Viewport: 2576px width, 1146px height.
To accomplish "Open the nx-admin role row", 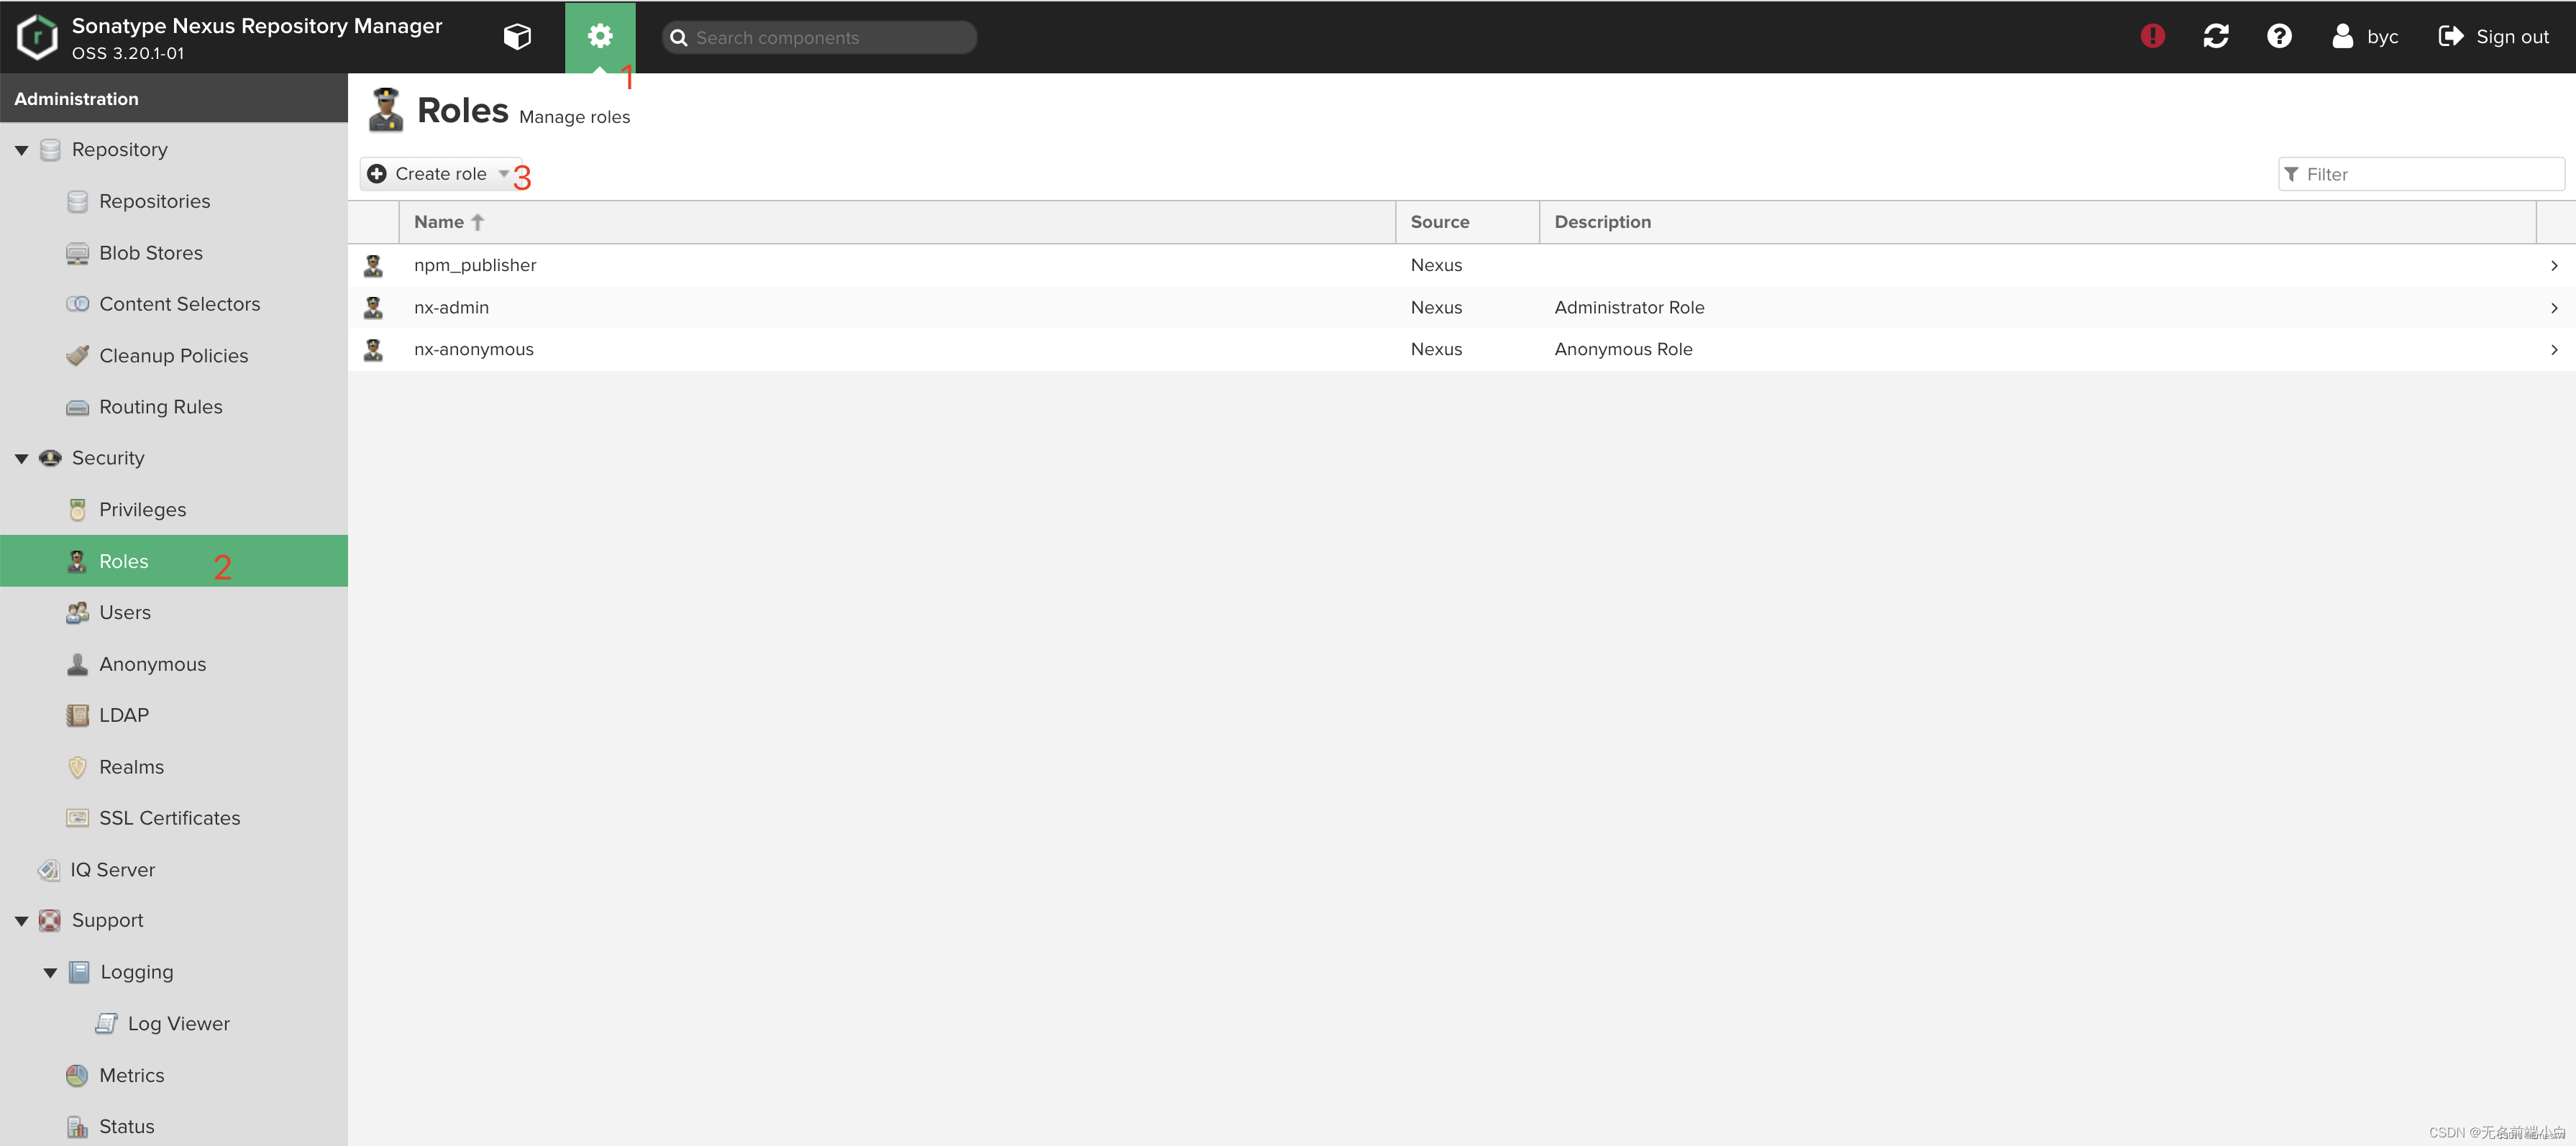I will coord(451,308).
